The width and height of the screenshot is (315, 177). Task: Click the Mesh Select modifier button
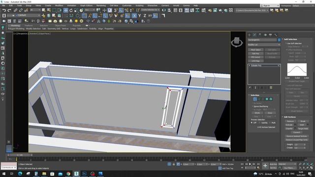click(x=256, y=50)
